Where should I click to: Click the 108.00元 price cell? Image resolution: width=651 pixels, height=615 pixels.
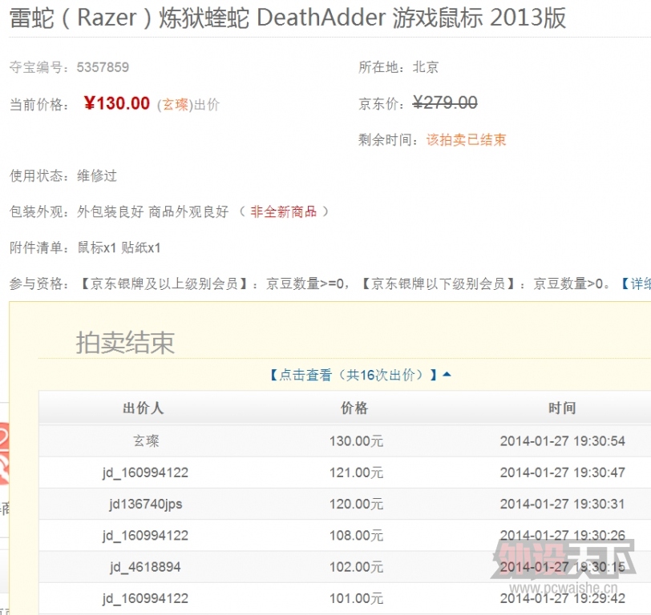[356, 536]
